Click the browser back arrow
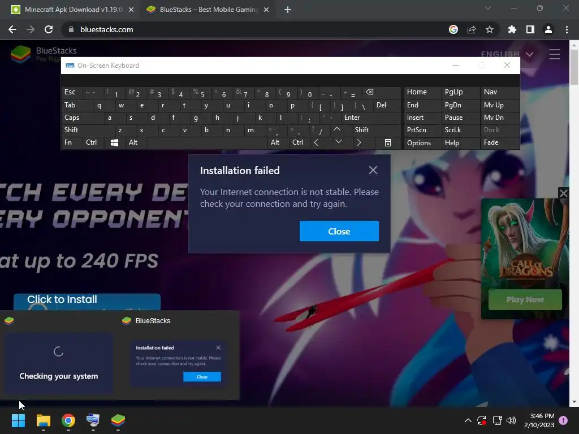 pos(12,29)
